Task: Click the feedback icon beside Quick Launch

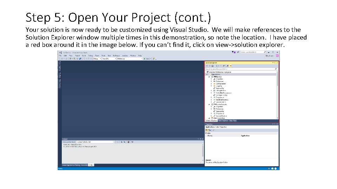Action: [x=238, y=52]
